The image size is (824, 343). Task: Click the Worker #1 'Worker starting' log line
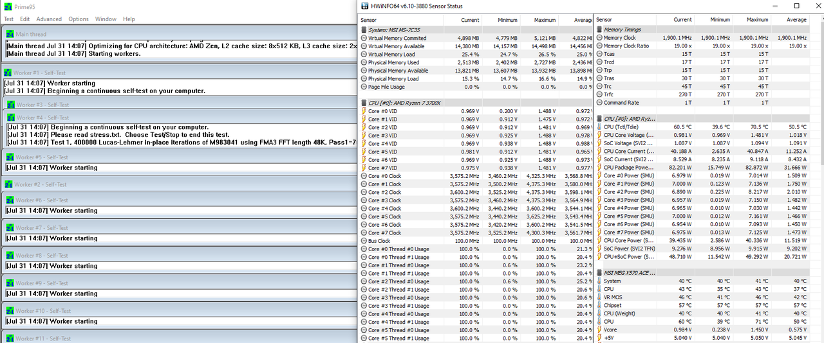tap(50, 84)
